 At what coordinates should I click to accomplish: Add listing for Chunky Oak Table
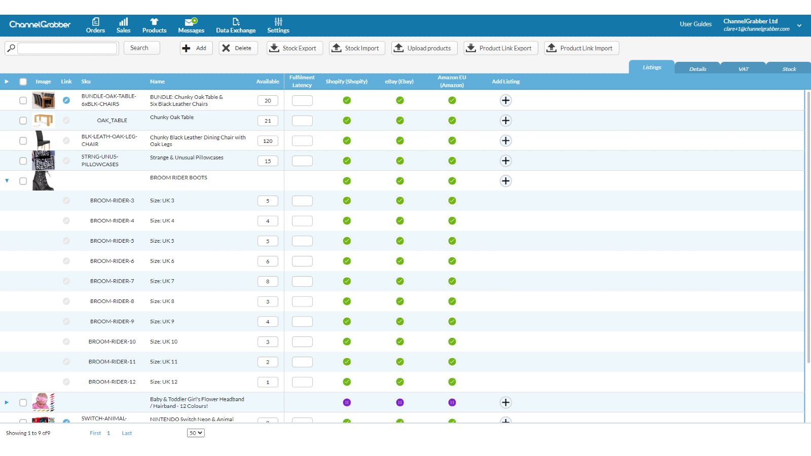point(505,121)
